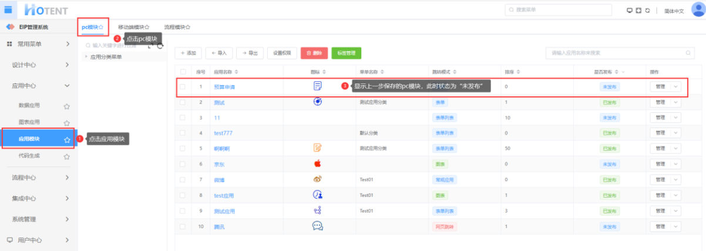Click the fullscreen icon in top header
The image size is (706, 251).
639,10
